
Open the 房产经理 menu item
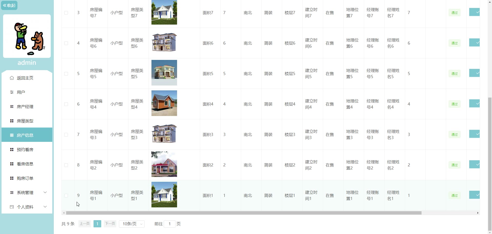pos(27,107)
